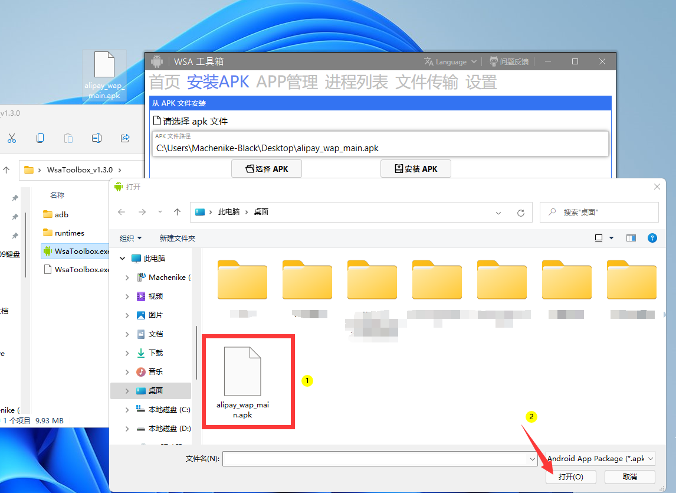
Task: Select the adb folder in File Explorer
Action: coord(56,214)
